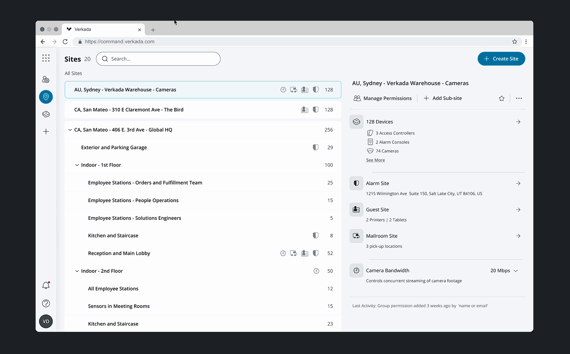Screen dimensions: 570x354
Task: Open Camera Bandwidth 20 Mbps dropdown
Action: 504,271
